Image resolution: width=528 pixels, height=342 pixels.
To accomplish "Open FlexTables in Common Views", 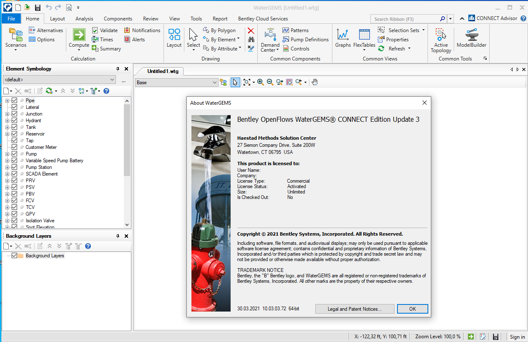I will coord(364,35).
